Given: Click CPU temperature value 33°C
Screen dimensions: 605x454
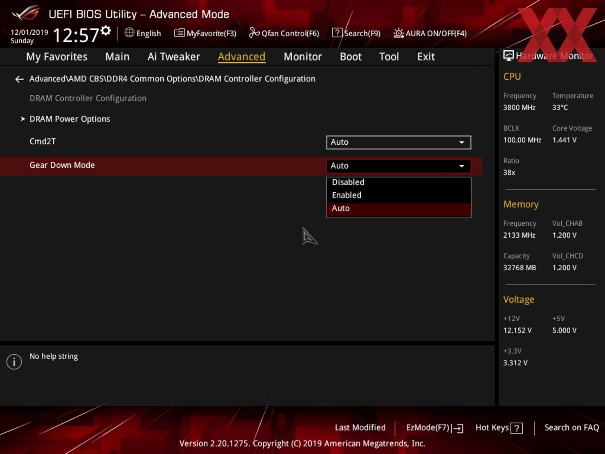Looking at the screenshot, I should point(560,107).
